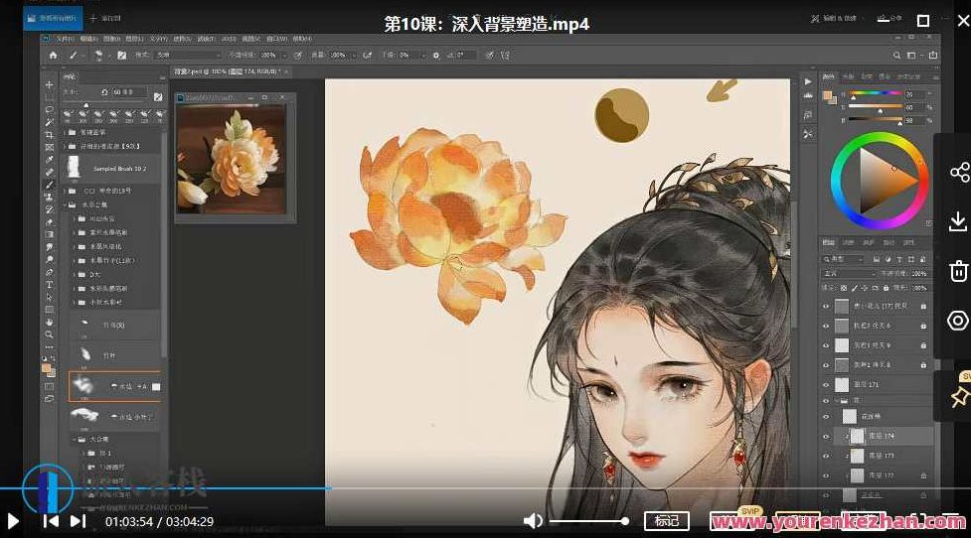The image size is (971, 538).
Task: Select the Brush tool in the toolbar
Action: coord(50,185)
